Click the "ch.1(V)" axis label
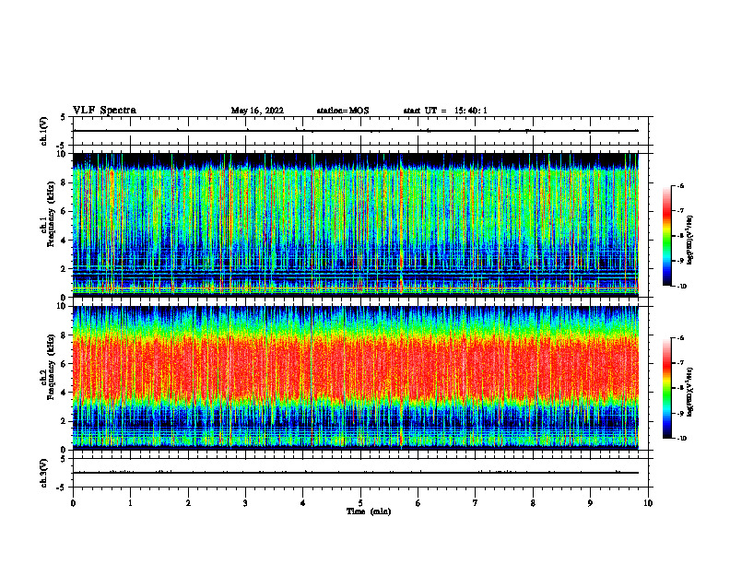Image resolution: width=730 pixels, height=564 pixels. [44, 131]
